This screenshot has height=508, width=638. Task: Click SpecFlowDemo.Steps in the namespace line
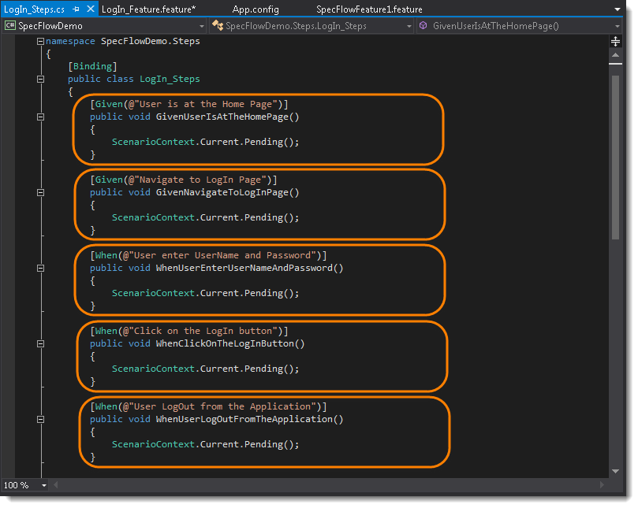coord(150,41)
